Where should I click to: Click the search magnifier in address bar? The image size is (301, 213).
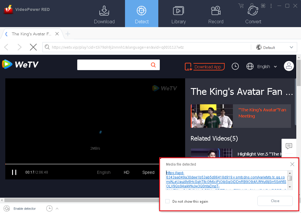click(x=47, y=47)
